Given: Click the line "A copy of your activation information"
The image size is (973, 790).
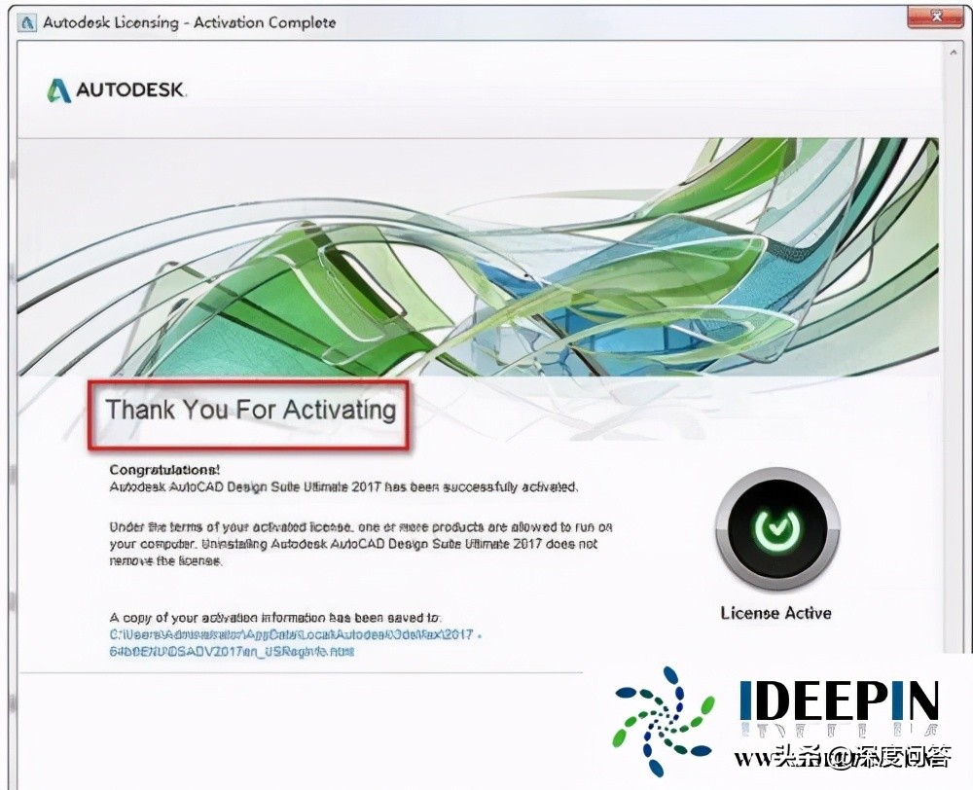Looking at the screenshot, I should click(275, 618).
